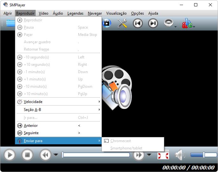The height and width of the screenshot is (172, 218).
Task: Click Avançar quadro menu entry
Action: coord(58,42)
